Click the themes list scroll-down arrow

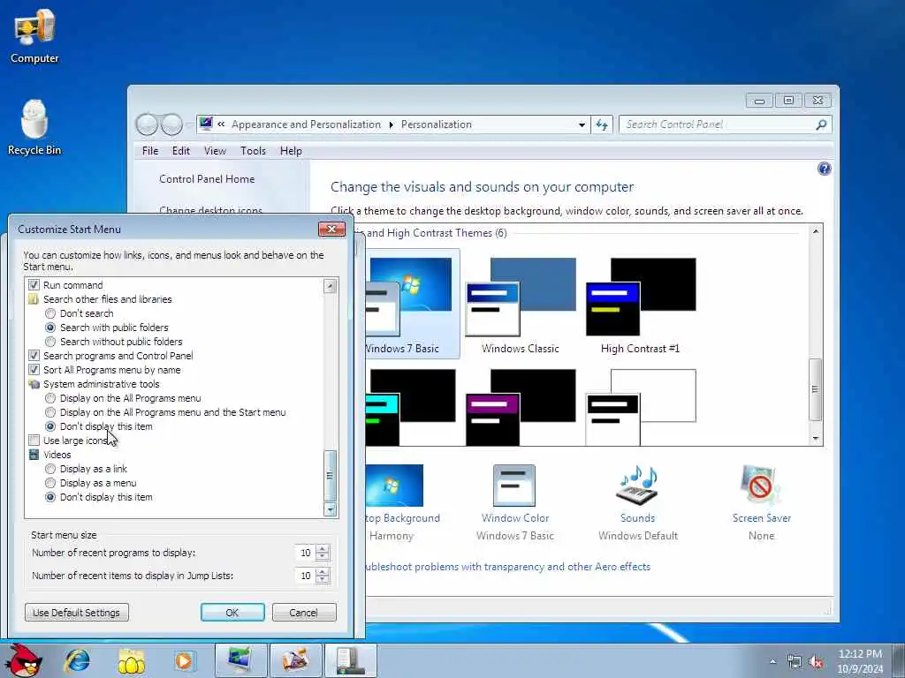tap(816, 438)
